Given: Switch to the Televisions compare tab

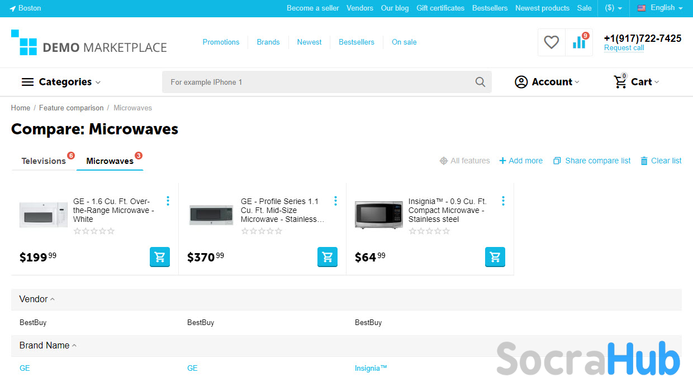Looking at the screenshot, I should [44, 161].
